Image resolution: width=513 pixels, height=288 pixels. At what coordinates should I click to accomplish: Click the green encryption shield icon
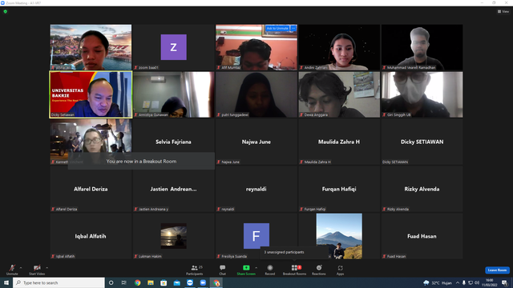tap(6, 11)
